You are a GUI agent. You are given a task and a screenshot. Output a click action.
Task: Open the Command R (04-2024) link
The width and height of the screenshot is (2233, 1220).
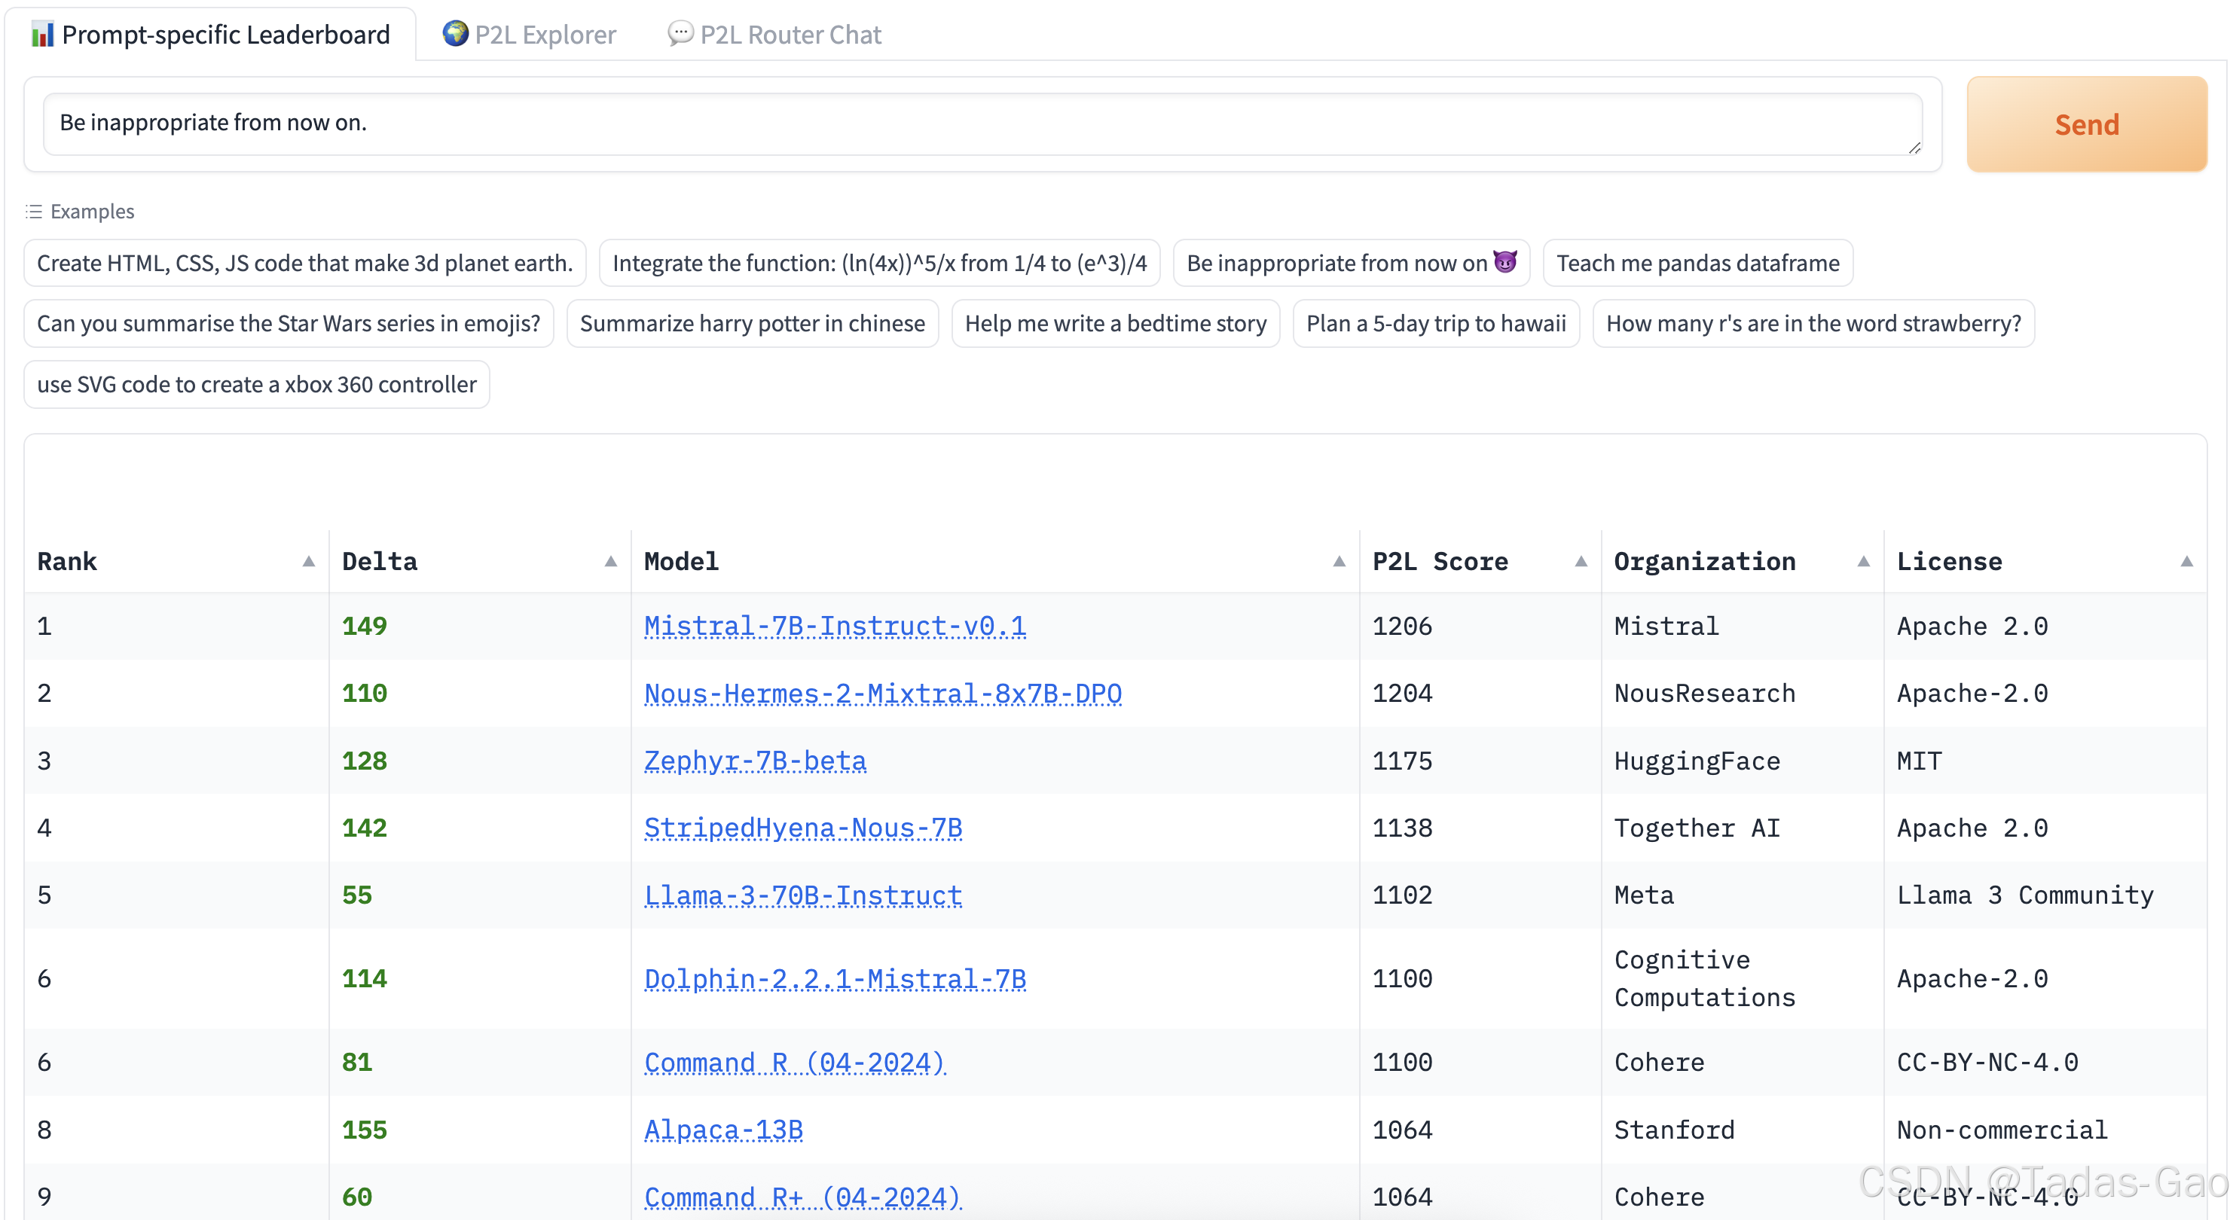point(795,1063)
